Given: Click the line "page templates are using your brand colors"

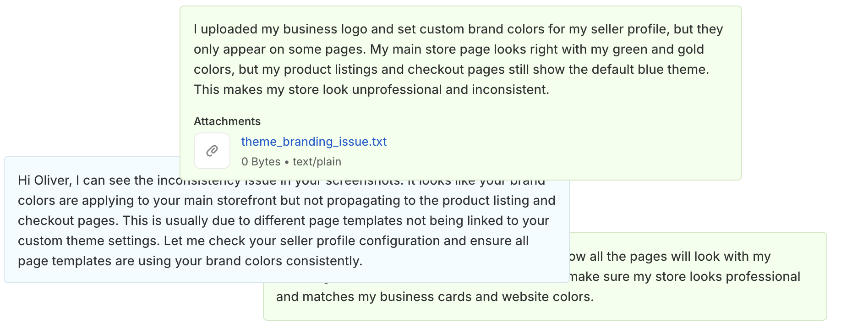Looking at the screenshot, I should click(x=190, y=261).
